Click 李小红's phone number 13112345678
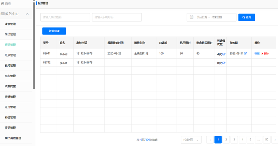 [x=84, y=63]
